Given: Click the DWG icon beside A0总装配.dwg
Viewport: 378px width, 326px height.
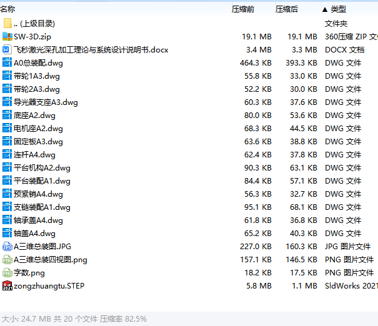Looking at the screenshot, I should 7,62.
